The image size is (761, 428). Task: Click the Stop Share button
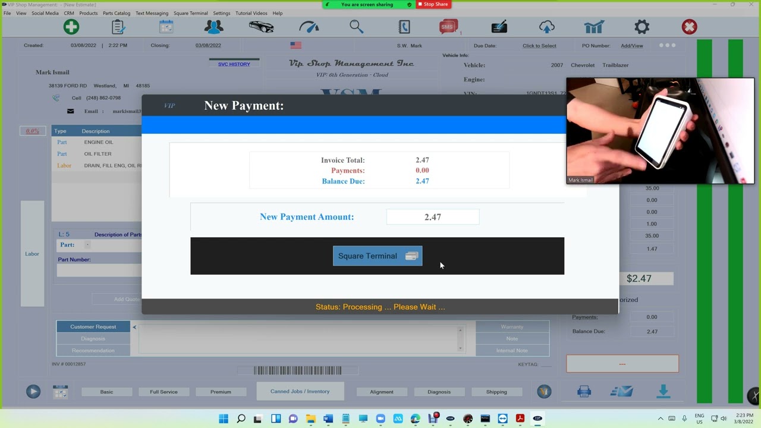pyautogui.click(x=432, y=4)
